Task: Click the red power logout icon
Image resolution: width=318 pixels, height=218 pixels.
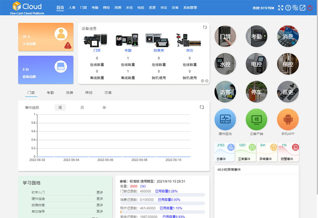Action: point(310,8)
